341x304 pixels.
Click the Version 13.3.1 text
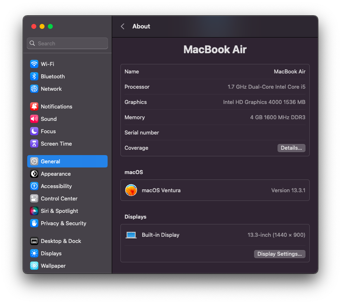coord(288,190)
